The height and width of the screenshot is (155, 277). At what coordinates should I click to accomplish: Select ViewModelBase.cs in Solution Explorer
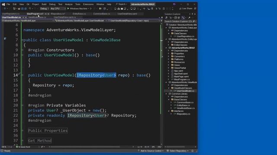pyautogui.click(x=186, y=108)
